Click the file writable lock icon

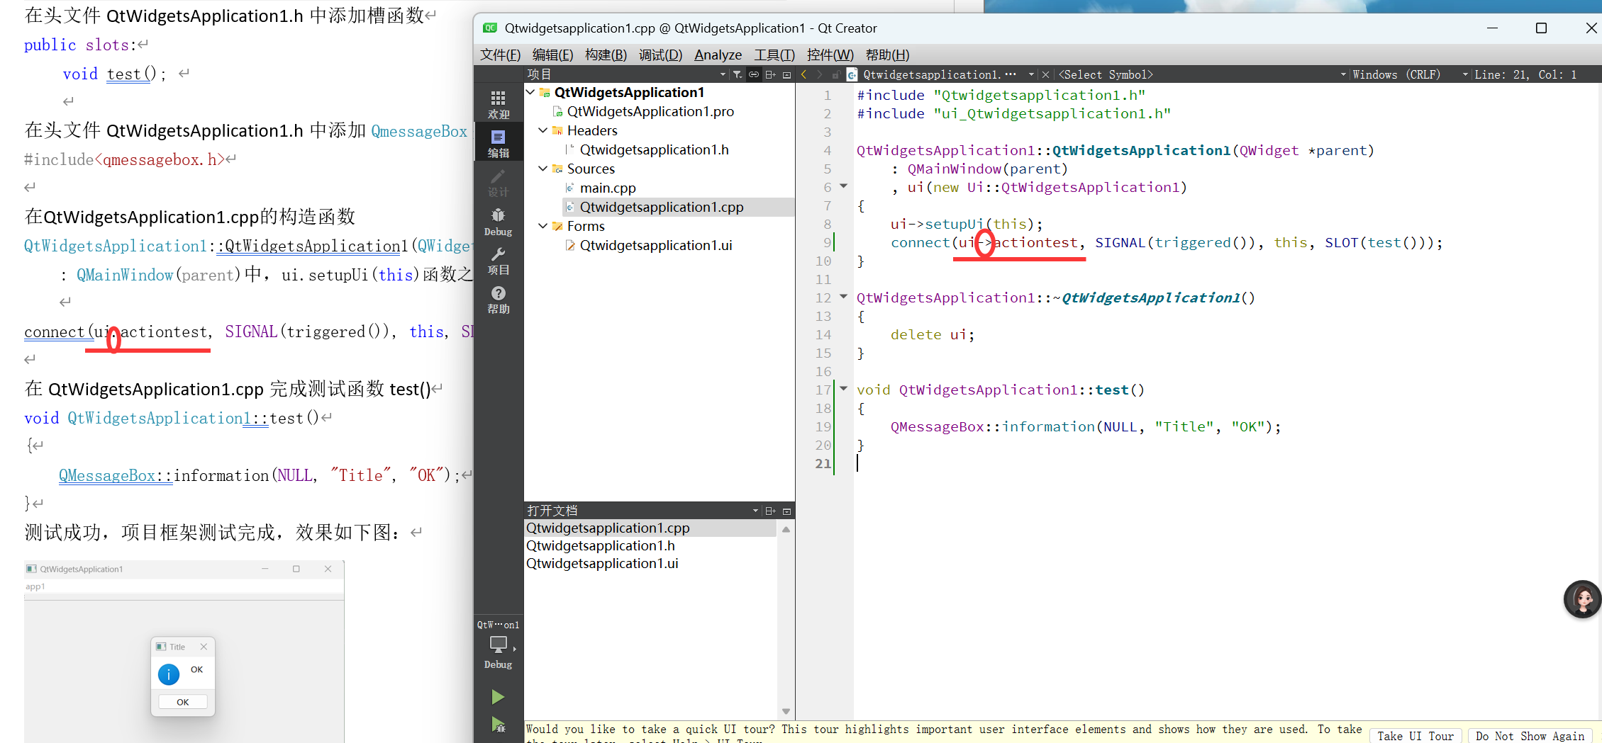[836, 74]
